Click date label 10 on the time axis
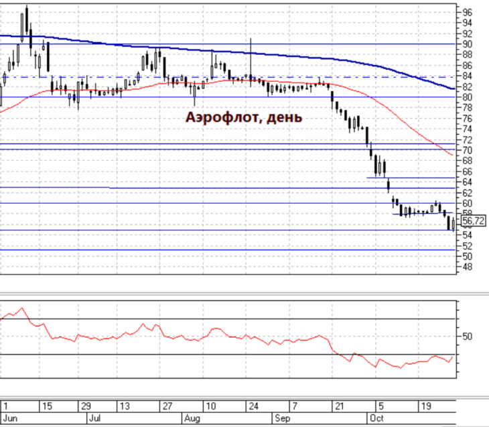The width and height of the screenshot is (489, 427). [211, 406]
